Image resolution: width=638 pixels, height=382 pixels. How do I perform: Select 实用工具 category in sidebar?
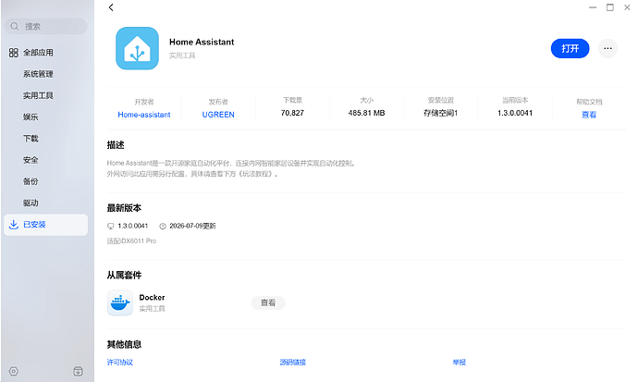tap(38, 95)
